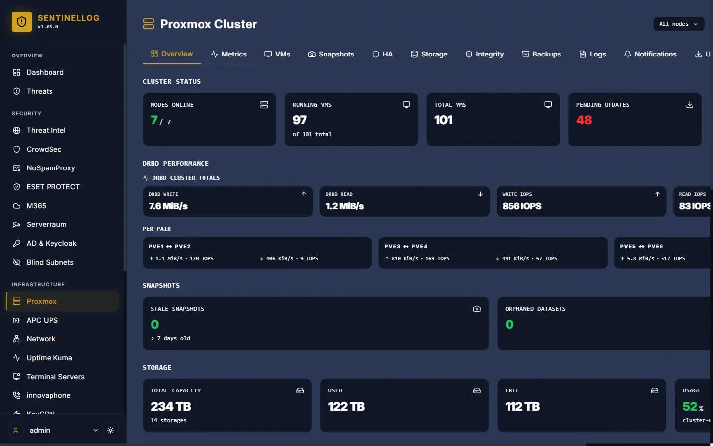This screenshot has width=713, height=446.
Task: Click the sidebar vertical scrollbar
Action: [x=125, y=158]
